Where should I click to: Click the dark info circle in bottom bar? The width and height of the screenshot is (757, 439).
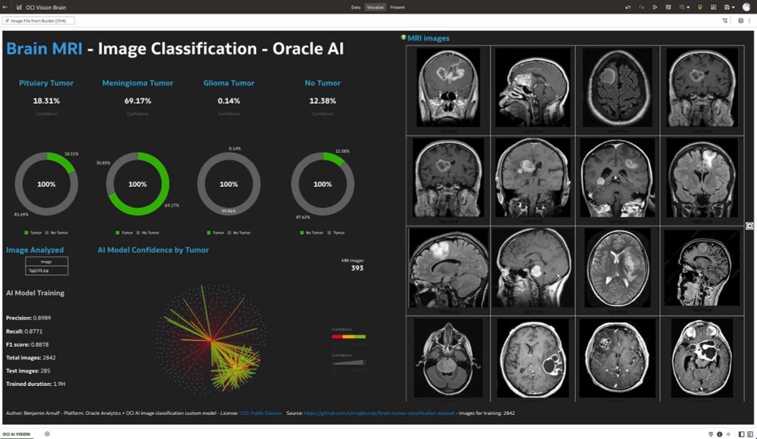(x=719, y=434)
